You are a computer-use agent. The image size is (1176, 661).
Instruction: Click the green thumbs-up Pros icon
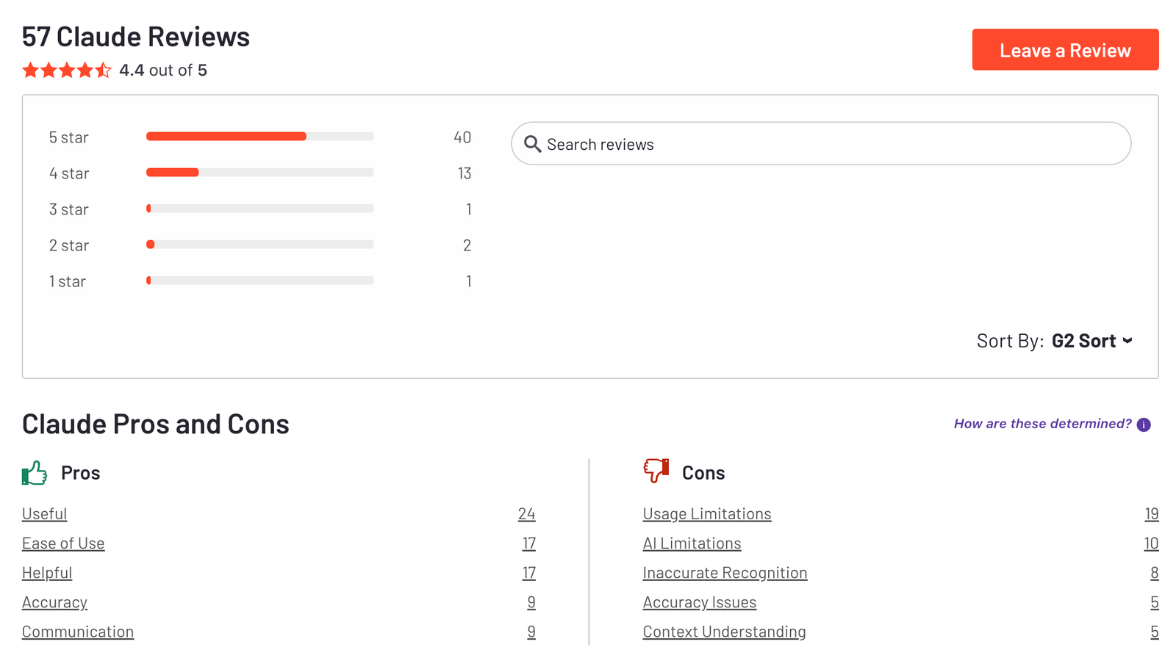[x=35, y=473]
